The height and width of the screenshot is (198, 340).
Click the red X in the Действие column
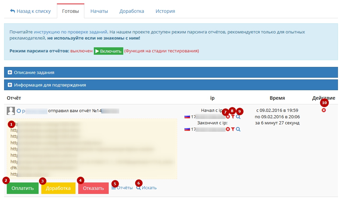pyautogui.click(x=324, y=110)
